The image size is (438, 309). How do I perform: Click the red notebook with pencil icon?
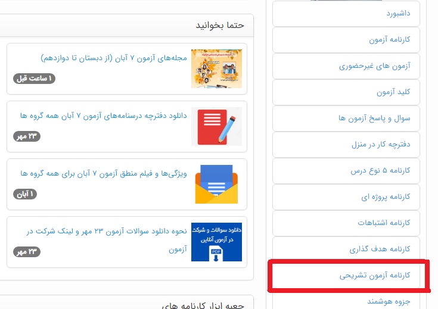tap(216, 126)
